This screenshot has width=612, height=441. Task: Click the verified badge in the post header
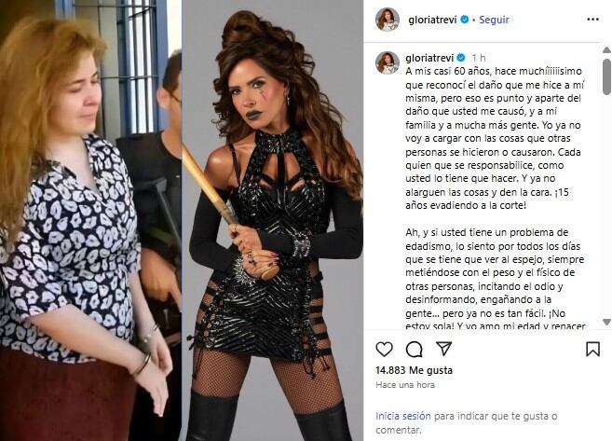[465, 20]
